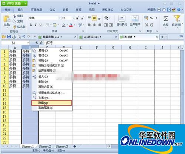Click the highlighted middle vertical align icon

click(x=94, y=18)
